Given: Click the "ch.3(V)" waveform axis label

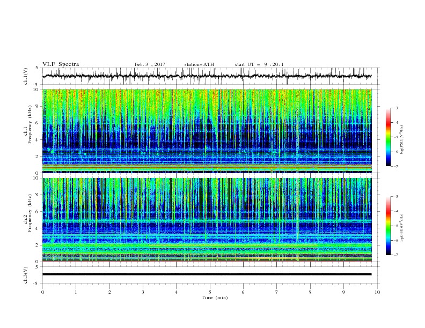Looking at the screenshot, I should [x=26, y=275].
